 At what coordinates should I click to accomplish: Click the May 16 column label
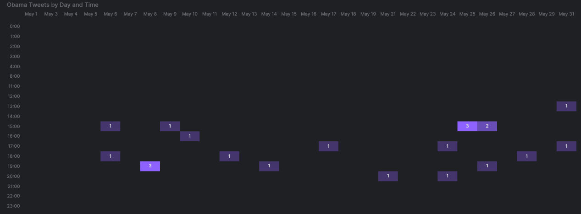click(309, 14)
